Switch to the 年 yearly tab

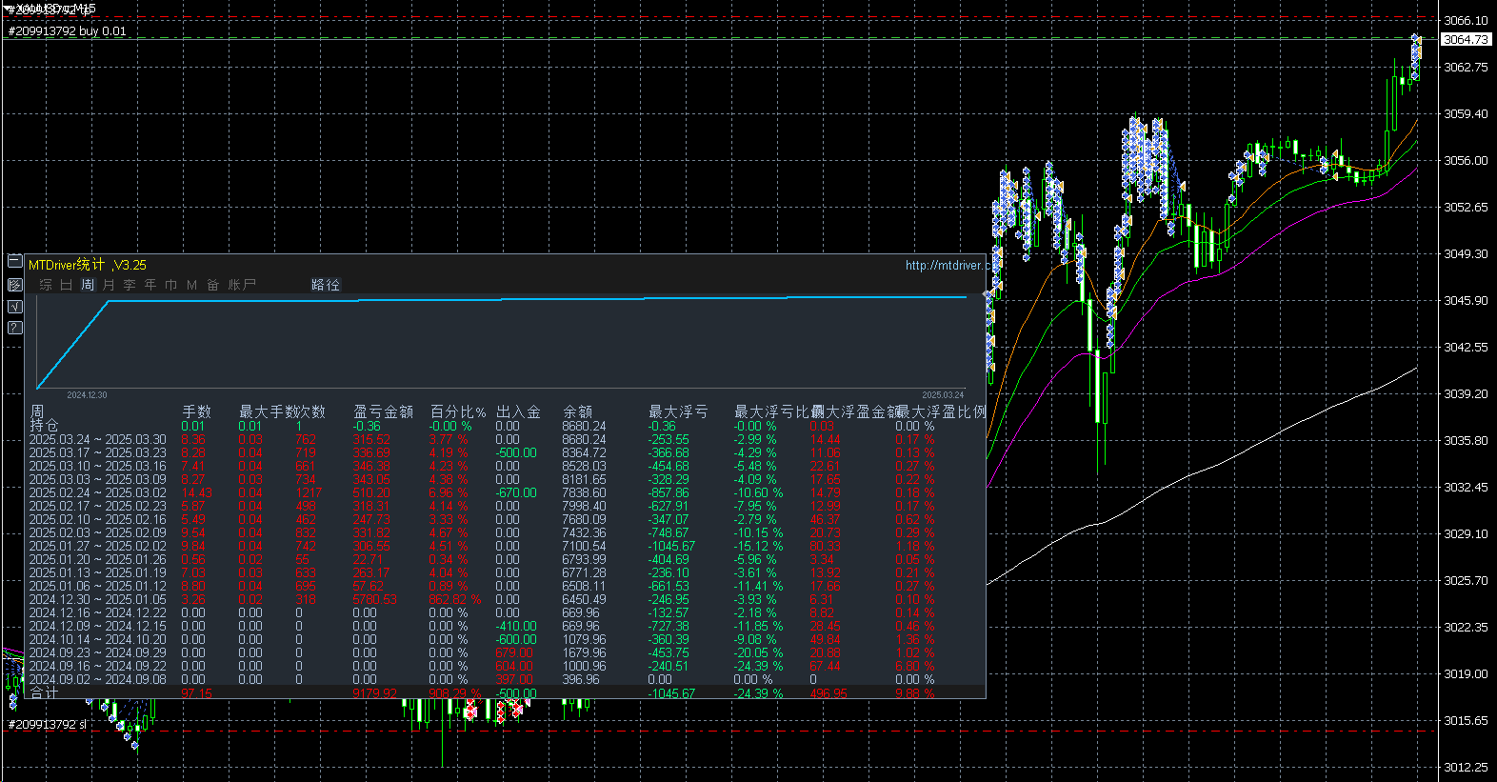point(150,285)
